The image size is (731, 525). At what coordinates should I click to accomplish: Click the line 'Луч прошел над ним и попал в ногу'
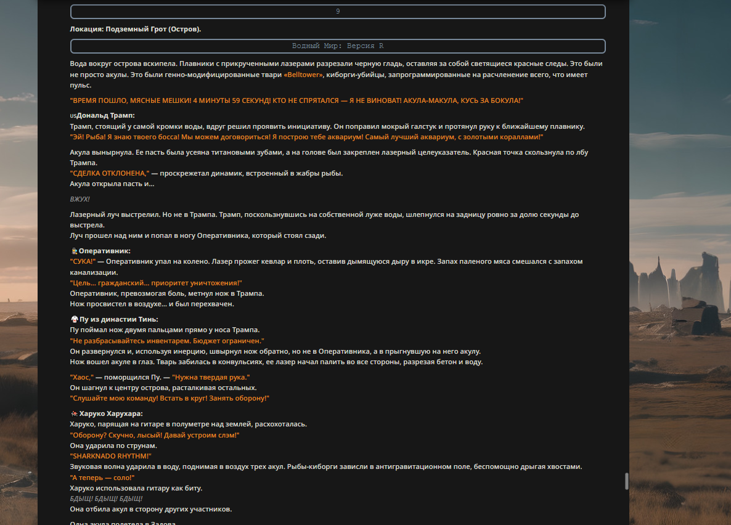(198, 236)
